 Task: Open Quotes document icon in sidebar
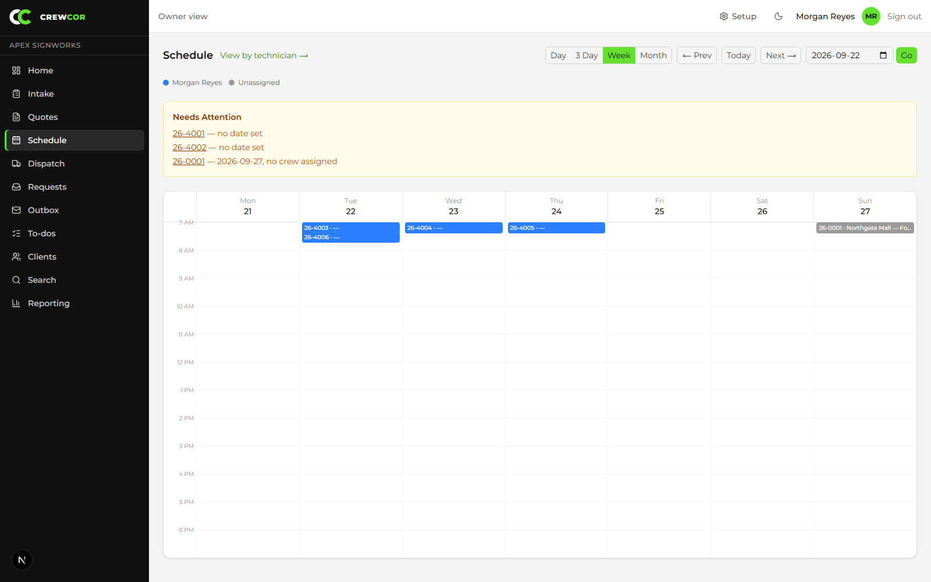click(x=16, y=117)
